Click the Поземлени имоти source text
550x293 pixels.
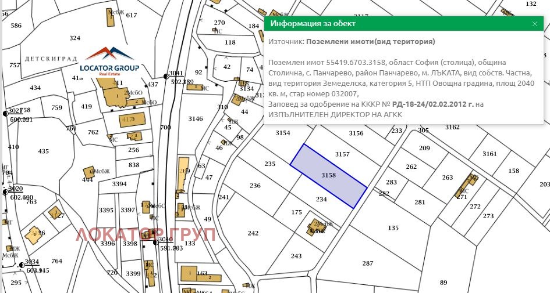[370, 42]
